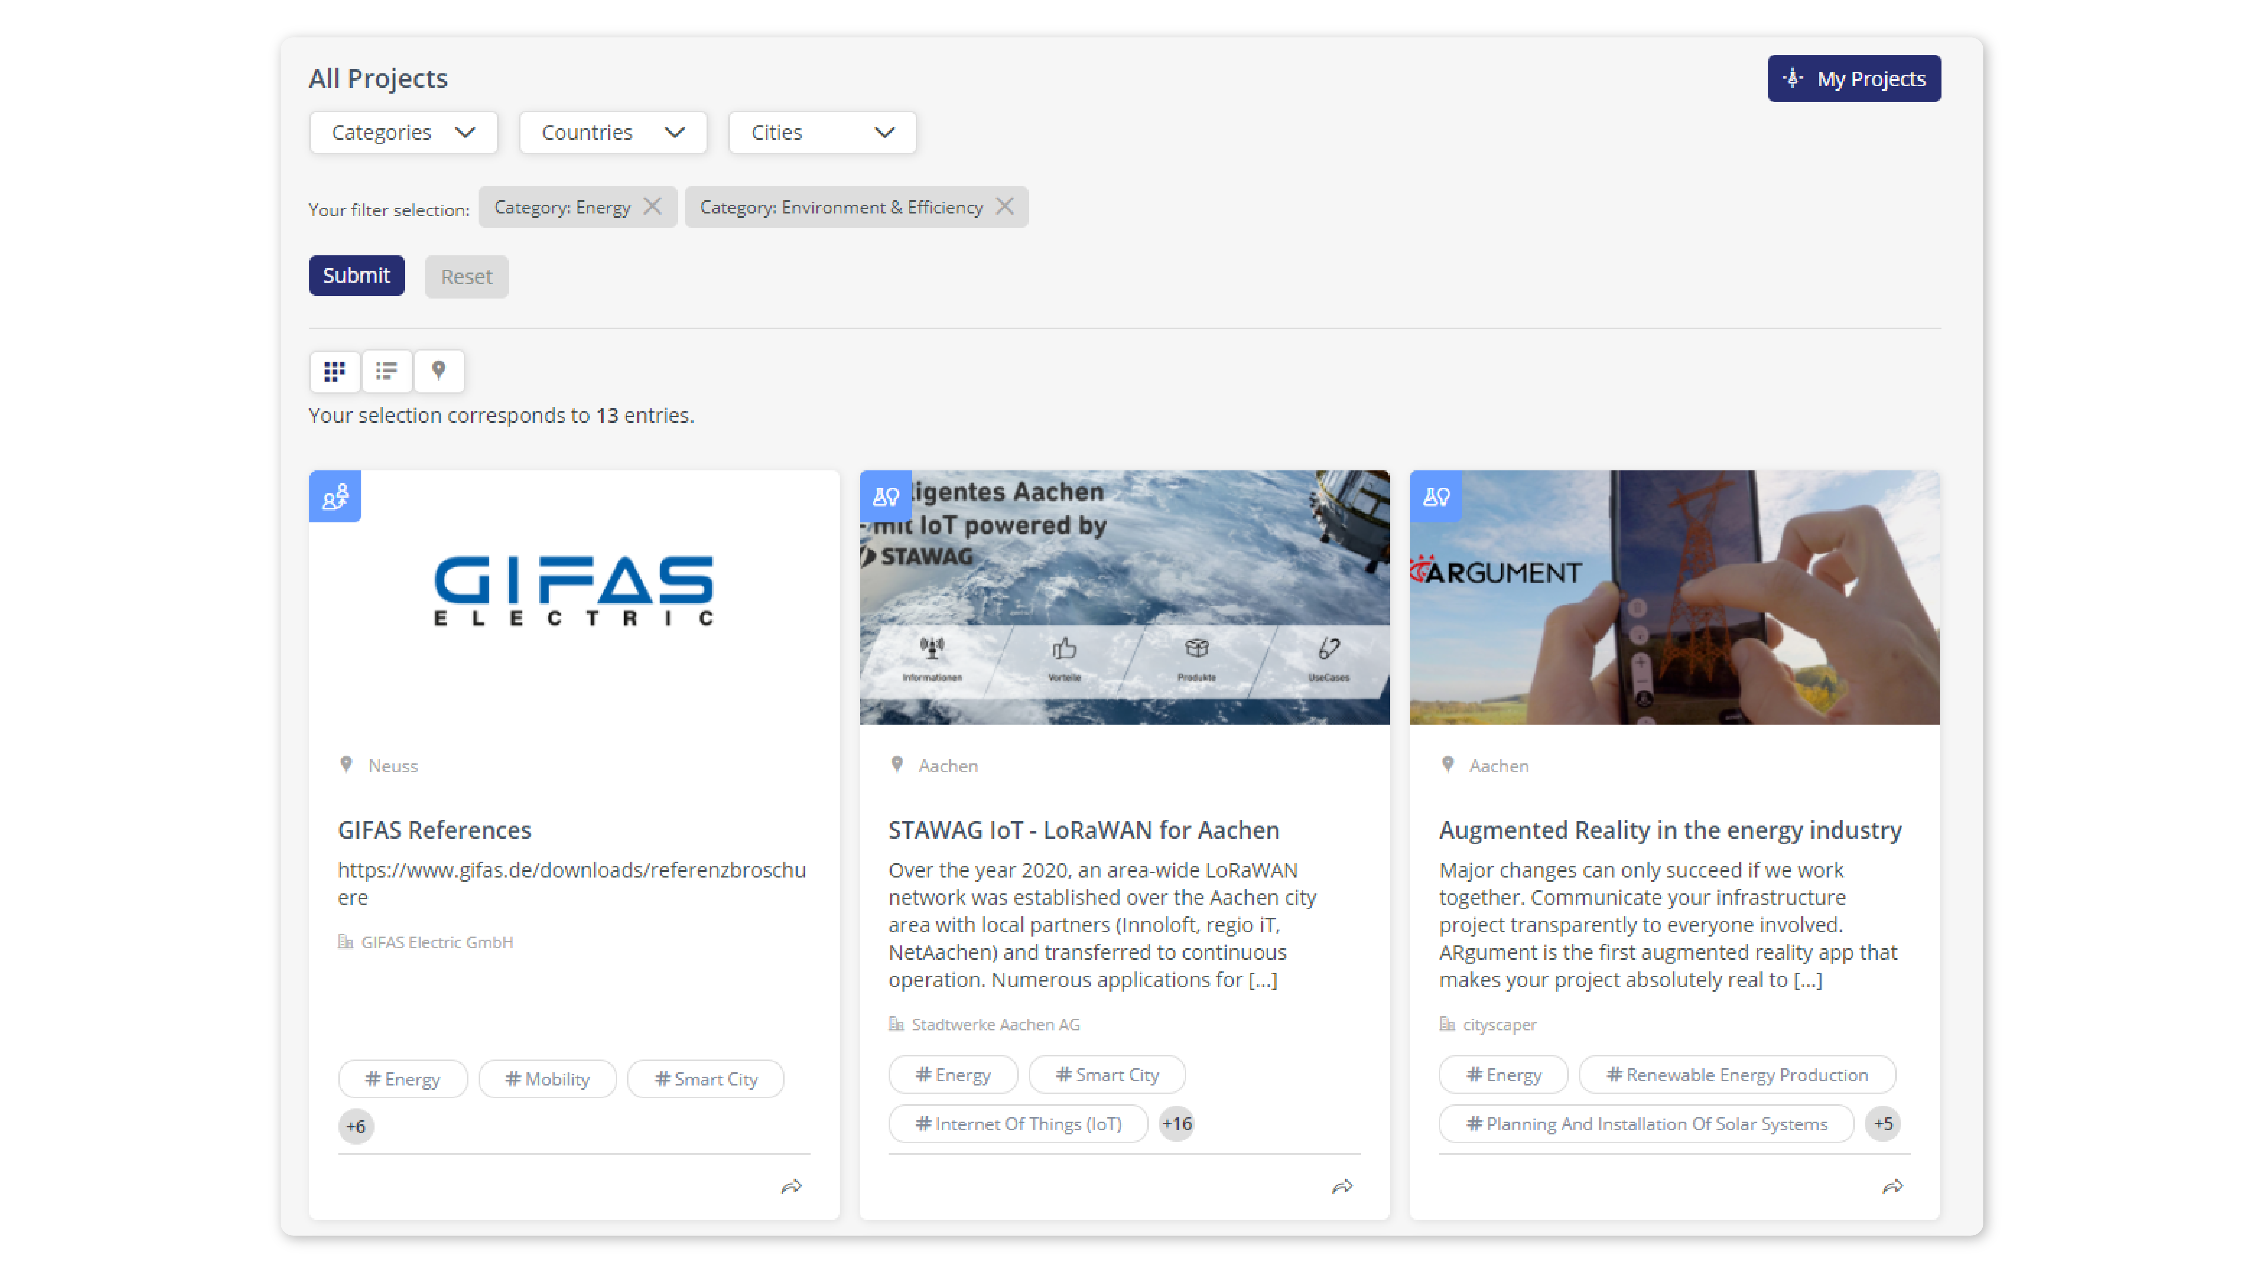
Task: Open the Countries dropdown
Action: click(x=614, y=133)
